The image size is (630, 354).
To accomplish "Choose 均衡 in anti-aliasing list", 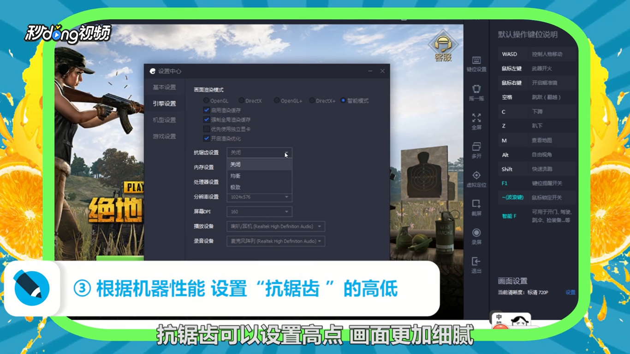I will 259,176.
